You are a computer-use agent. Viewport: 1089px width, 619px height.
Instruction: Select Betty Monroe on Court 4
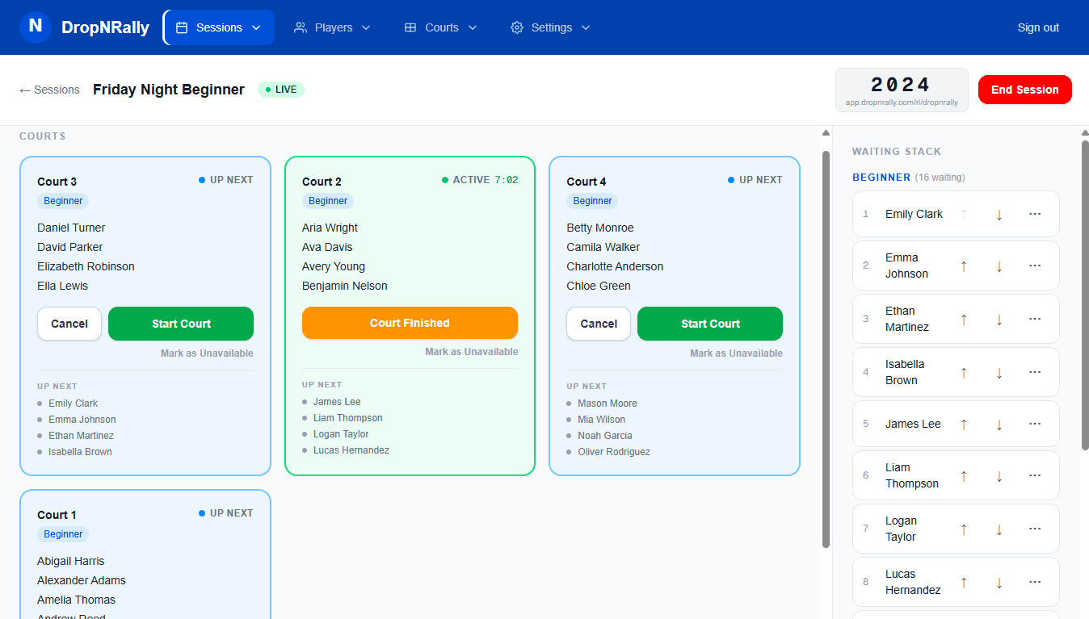coord(600,228)
